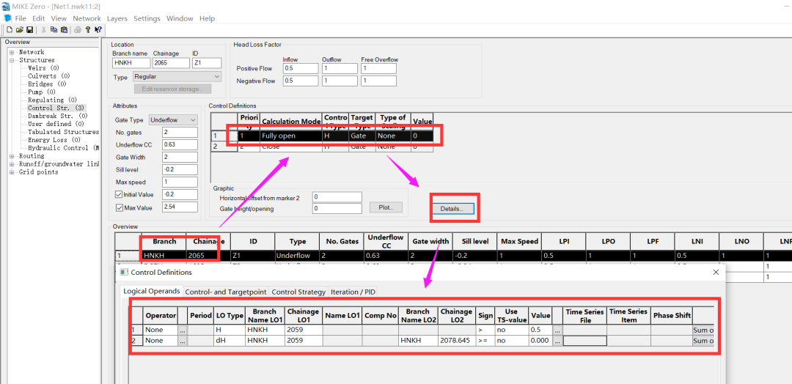Expand the Runoff/groundwater links tree node

12,164
